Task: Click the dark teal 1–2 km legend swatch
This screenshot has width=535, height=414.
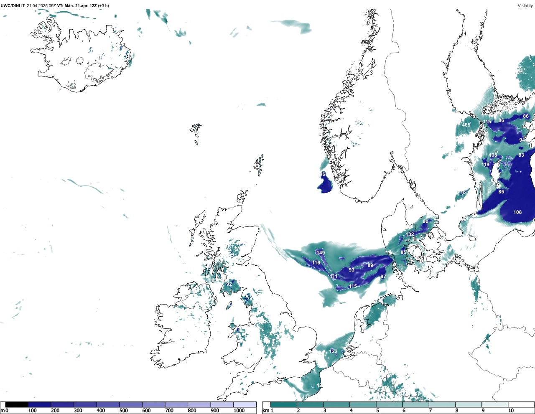Action: click(284, 404)
